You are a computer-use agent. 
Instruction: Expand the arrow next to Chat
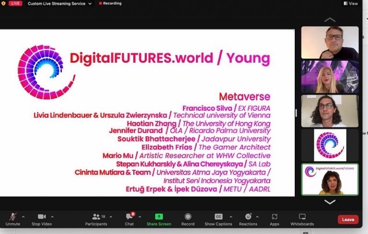140,217
